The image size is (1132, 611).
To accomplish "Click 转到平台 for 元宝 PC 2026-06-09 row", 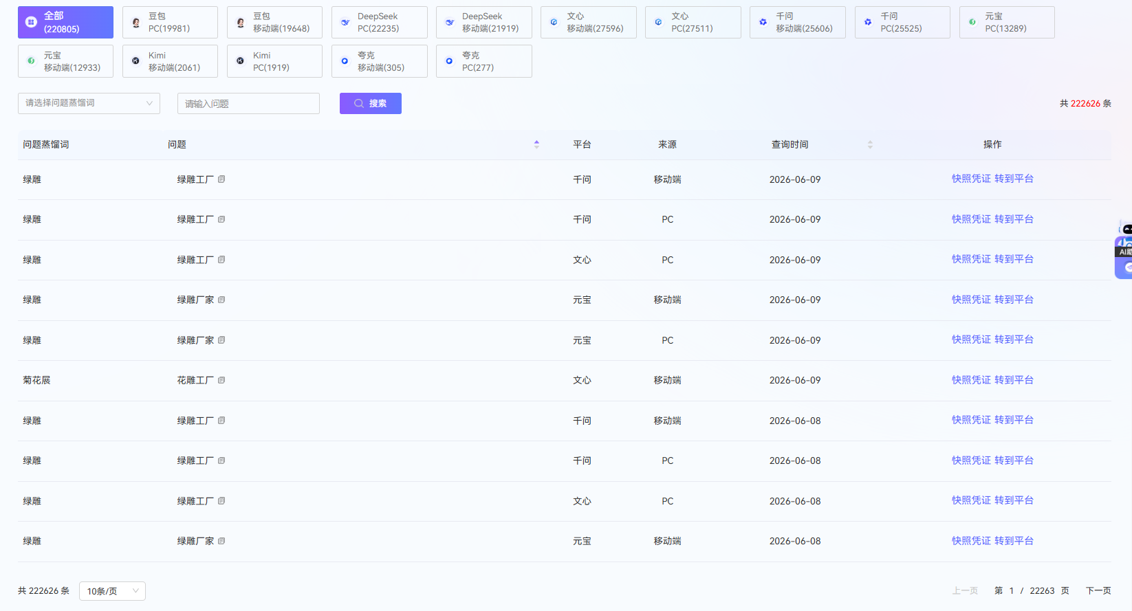I will [x=1014, y=340].
